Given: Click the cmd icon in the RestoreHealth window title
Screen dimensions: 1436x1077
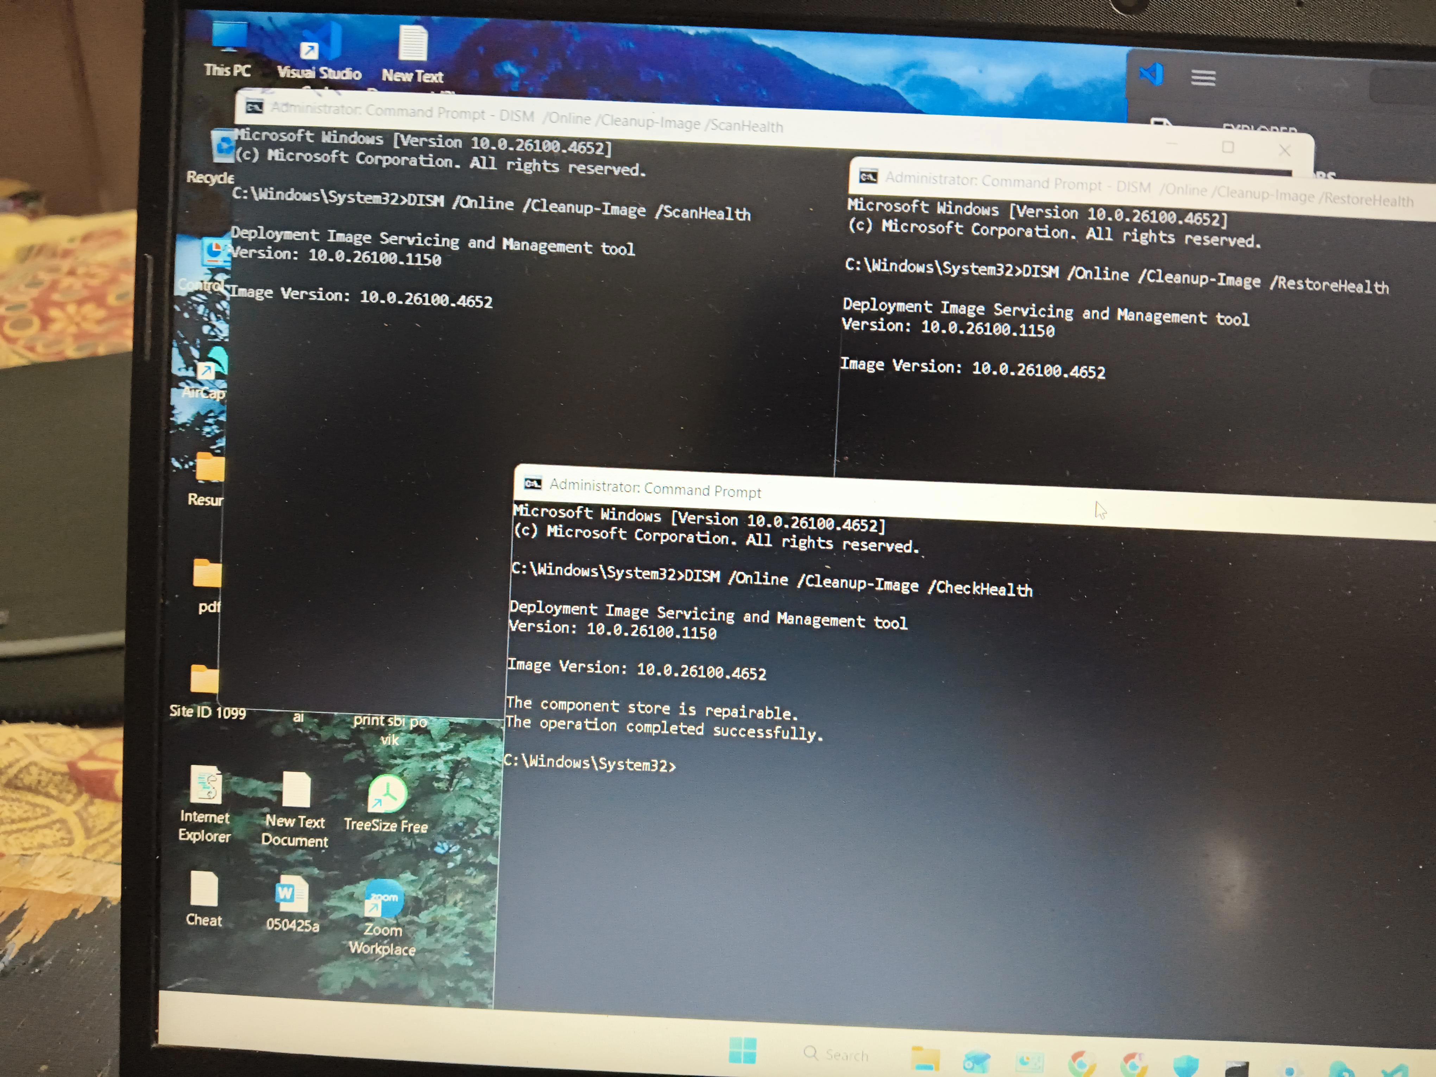Looking at the screenshot, I should pos(868,177).
